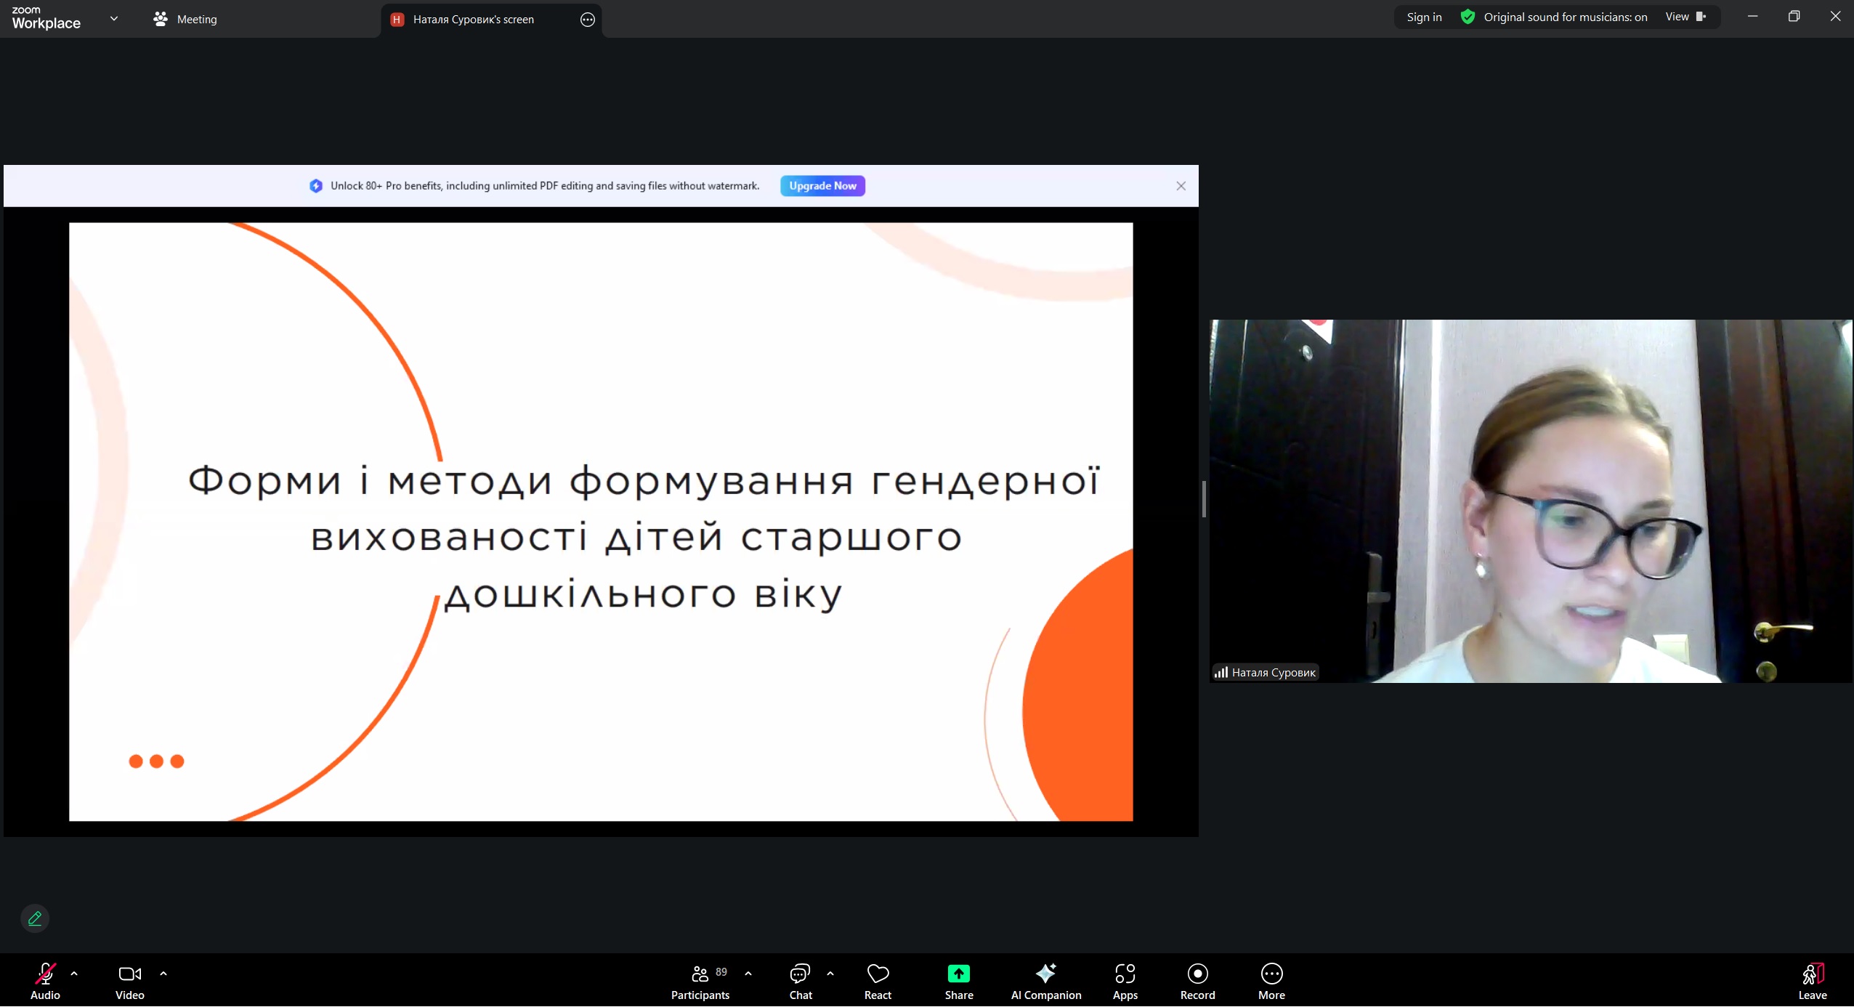
Task: Open the More options ellipsis icon
Action: (x=1271, y=974)
